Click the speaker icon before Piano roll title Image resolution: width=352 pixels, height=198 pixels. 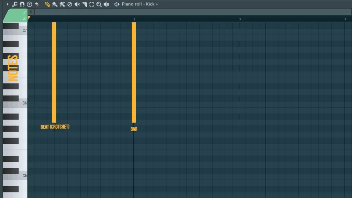(117, 4)
